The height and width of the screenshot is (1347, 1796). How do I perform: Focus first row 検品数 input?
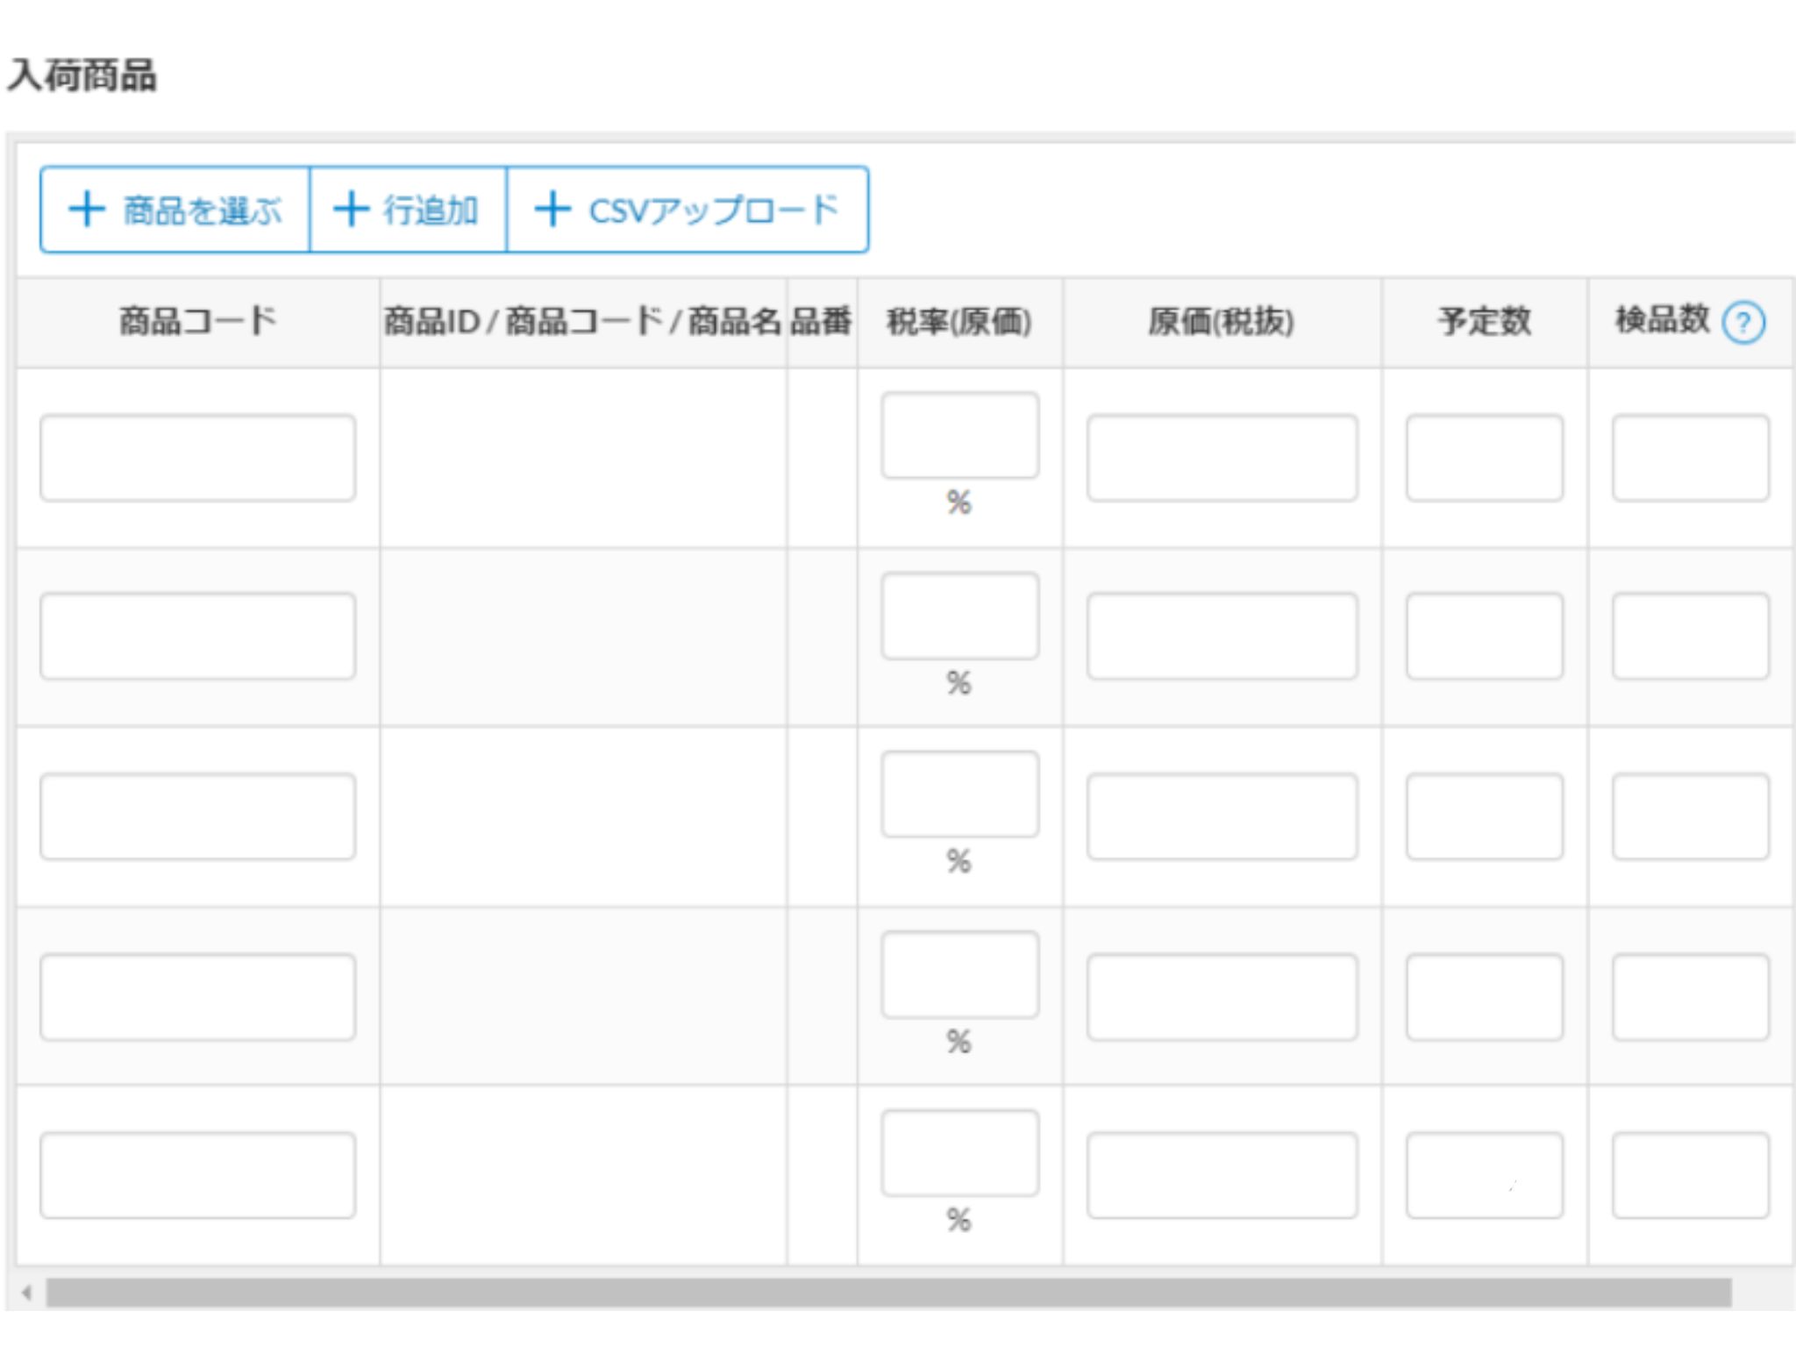coord(1691,458)
